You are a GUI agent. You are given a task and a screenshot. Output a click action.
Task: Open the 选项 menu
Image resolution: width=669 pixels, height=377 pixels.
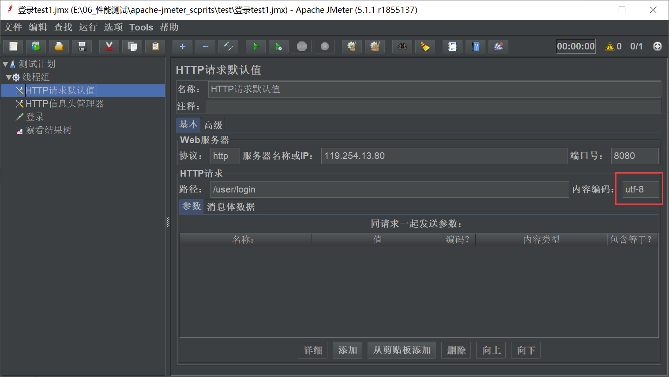[113, 27]
